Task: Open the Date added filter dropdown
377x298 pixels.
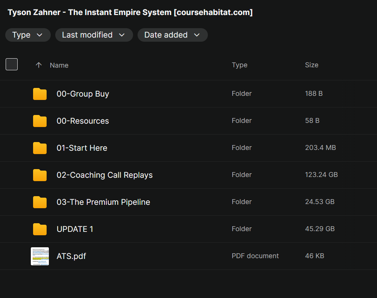Action: point(173,35)
